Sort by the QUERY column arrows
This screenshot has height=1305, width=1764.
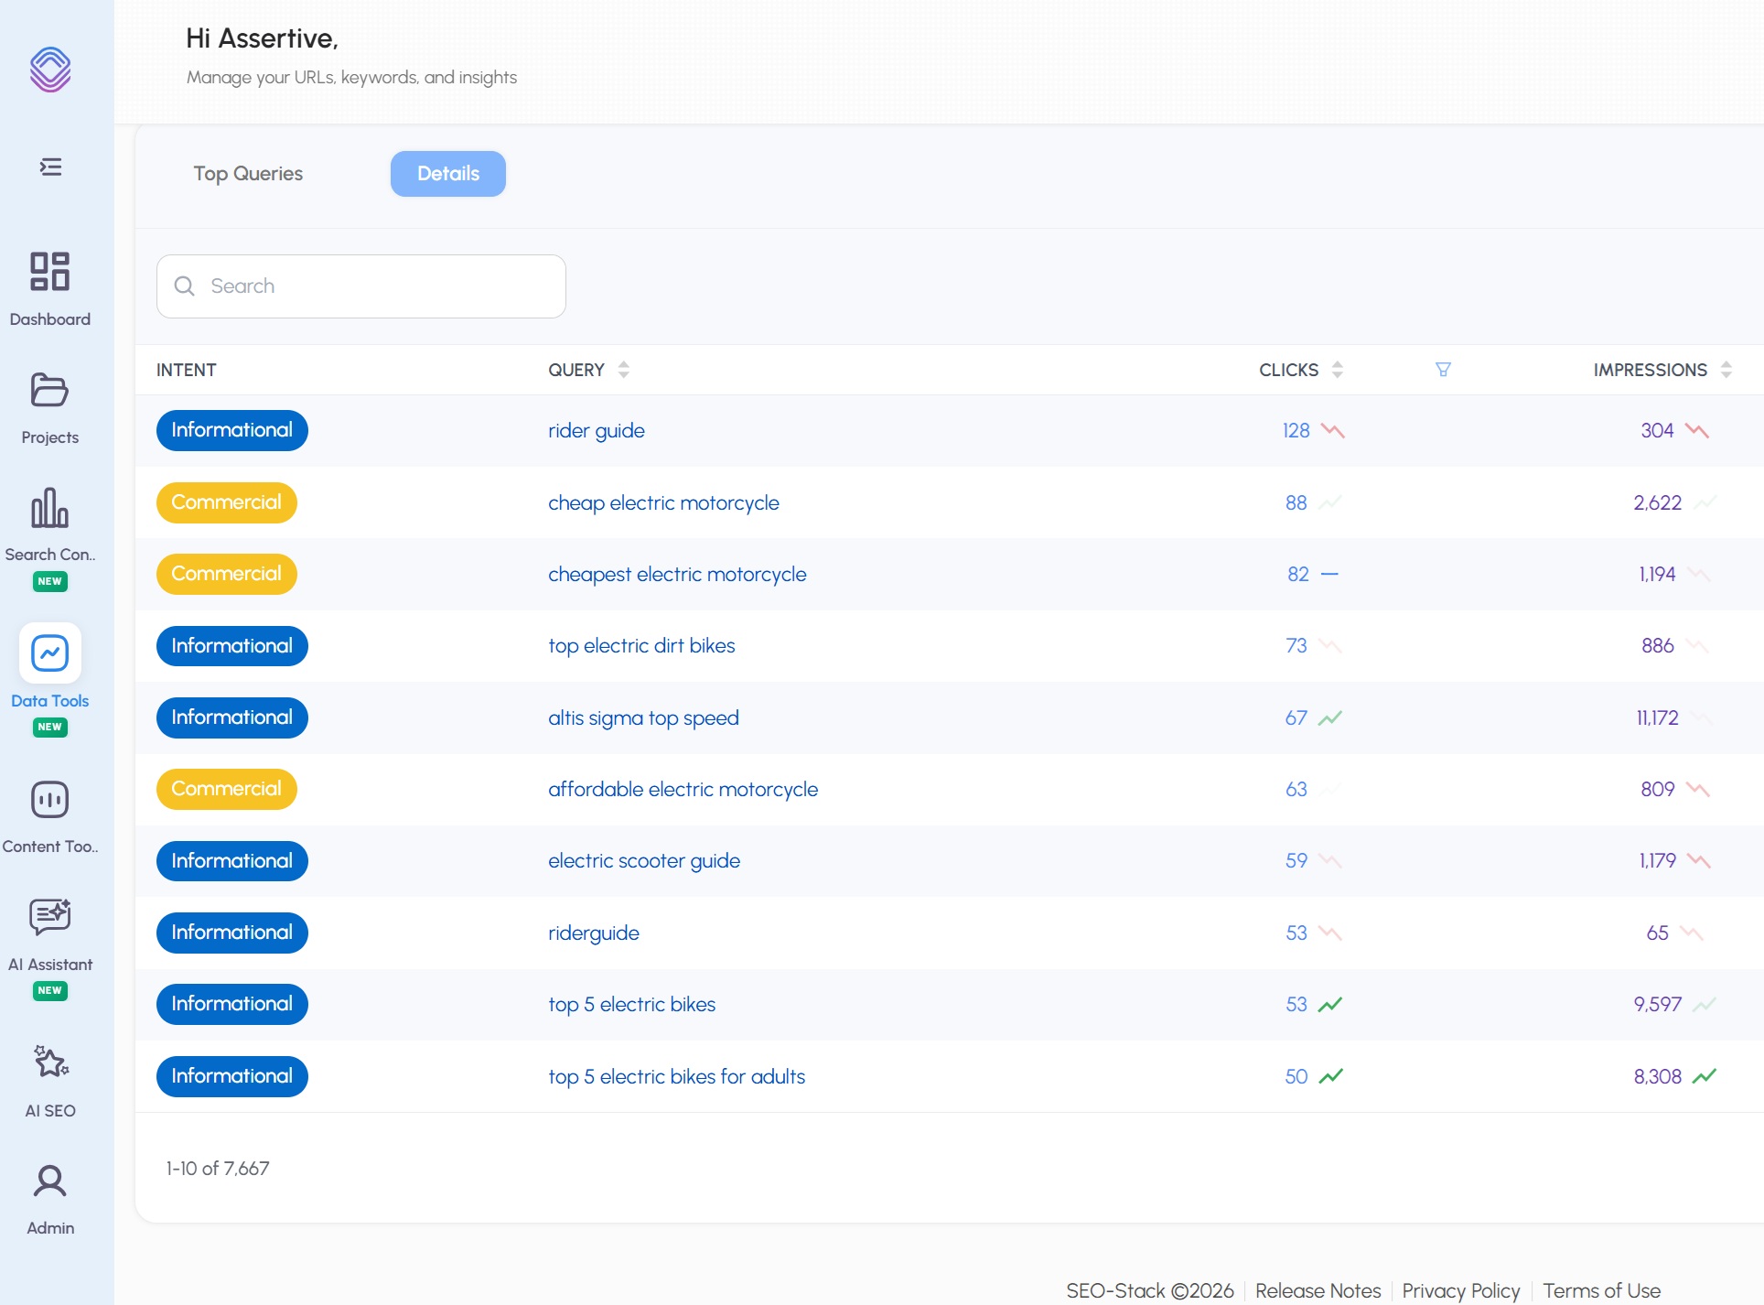624,370
